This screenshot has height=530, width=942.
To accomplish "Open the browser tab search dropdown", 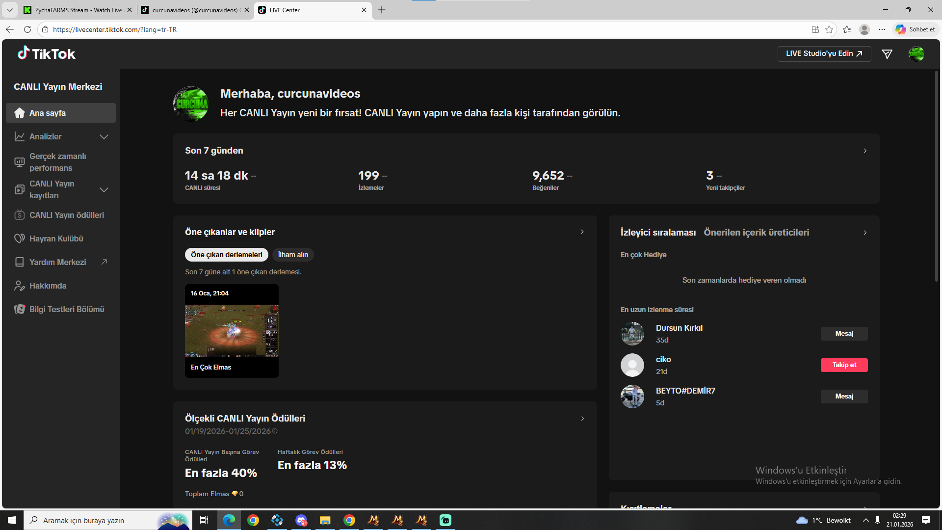I will pos(10,10).
